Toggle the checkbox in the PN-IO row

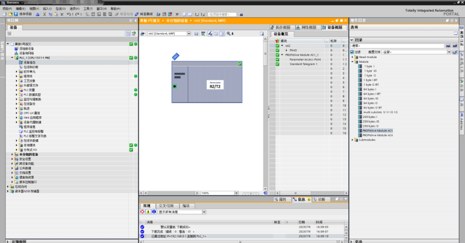(x=277, y=50)
